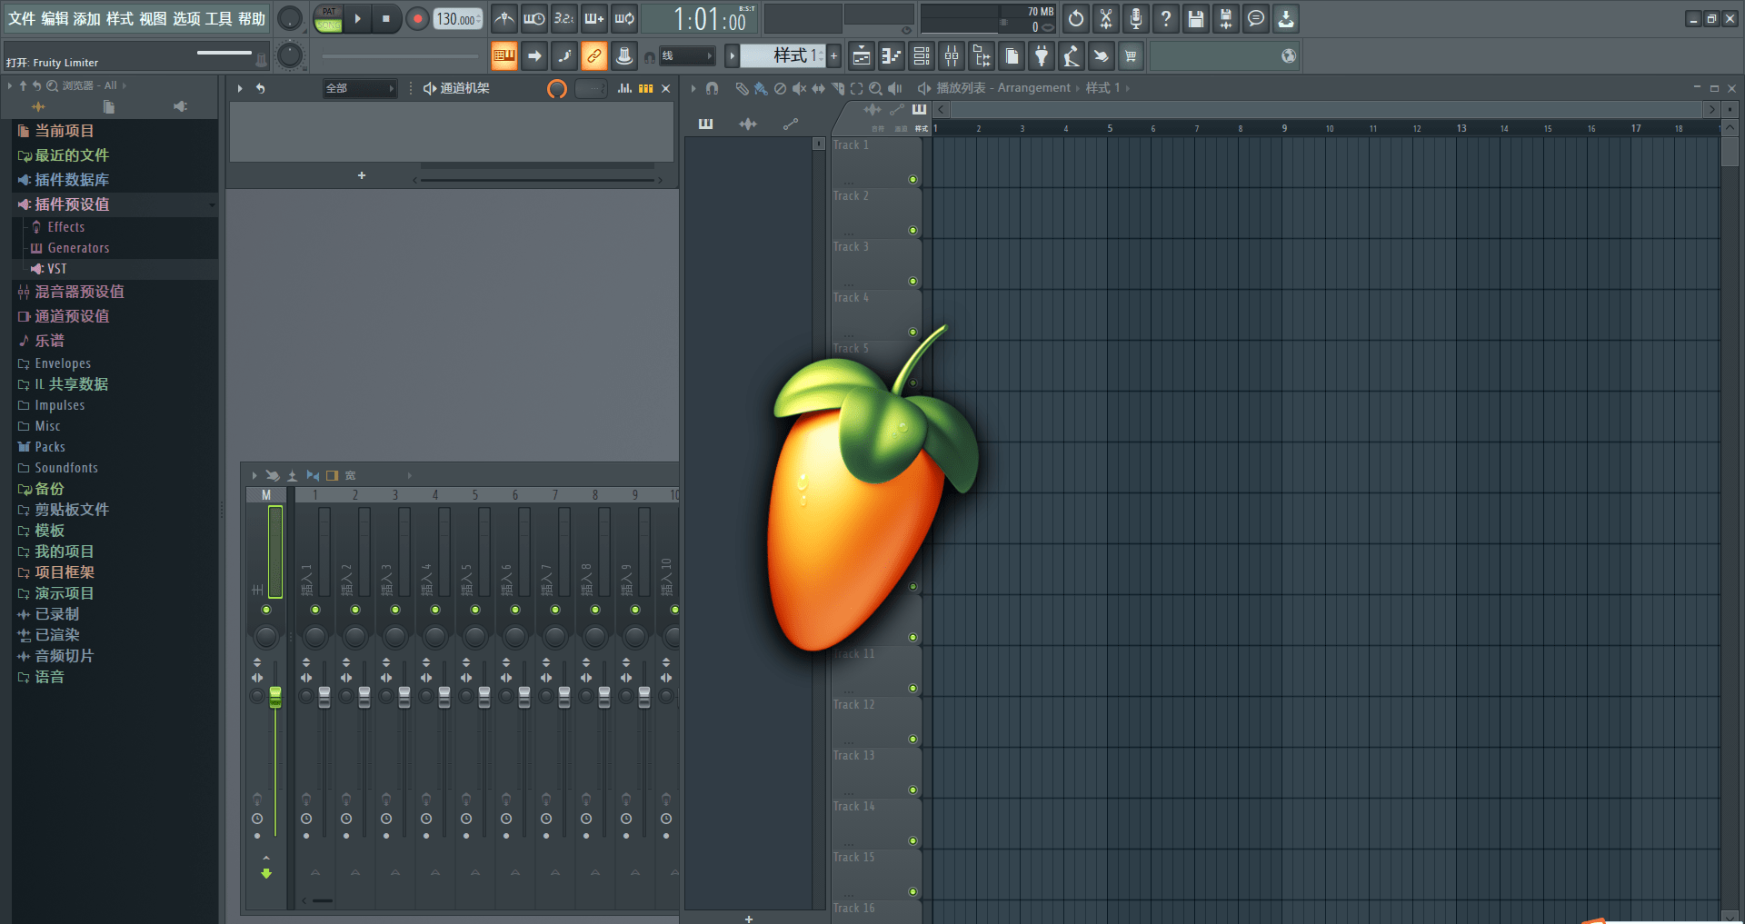Viewport: 1745px width, 924px height.
Task: Show audio clips in playlist picker
Action: [748, 124]
